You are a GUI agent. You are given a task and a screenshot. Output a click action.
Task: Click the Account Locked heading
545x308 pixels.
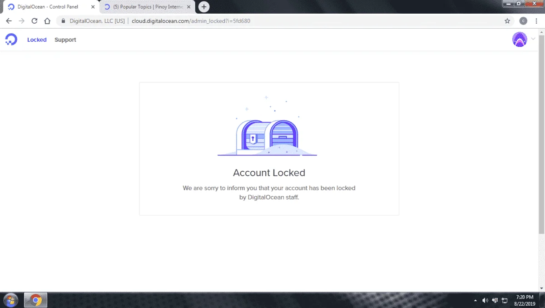[269, 173]
